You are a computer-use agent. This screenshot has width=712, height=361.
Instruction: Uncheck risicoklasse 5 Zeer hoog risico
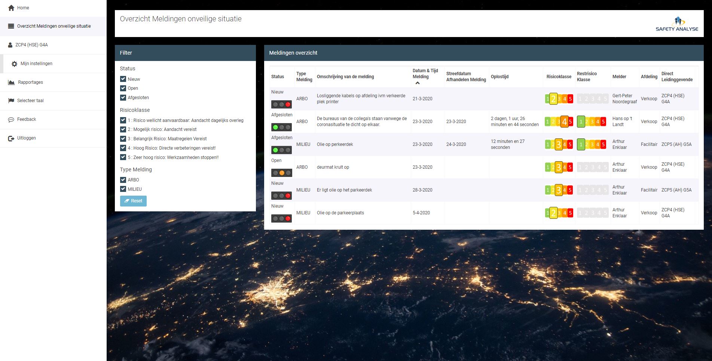pyautogui.click(x=123, y=157)
